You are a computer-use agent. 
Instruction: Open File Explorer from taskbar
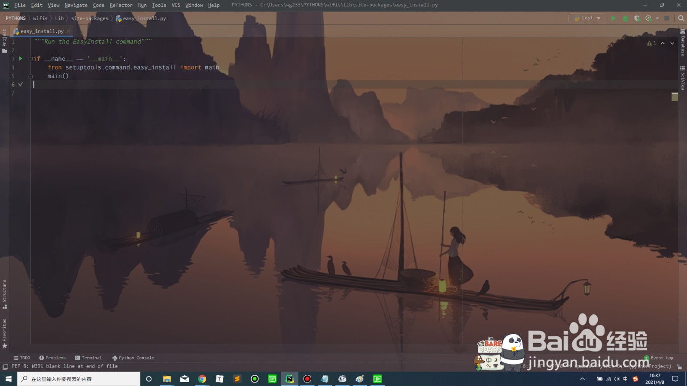point(167,379)
